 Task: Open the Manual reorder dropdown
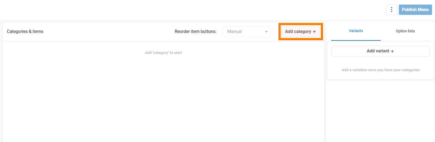(x=246, y=32)
